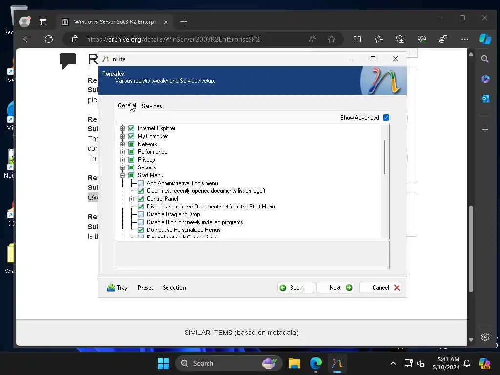Image resolution: width=500 pixels, height=375 pixels.
Task: Click the nLite icon on taskbar
Action: (x=337, y=363)
